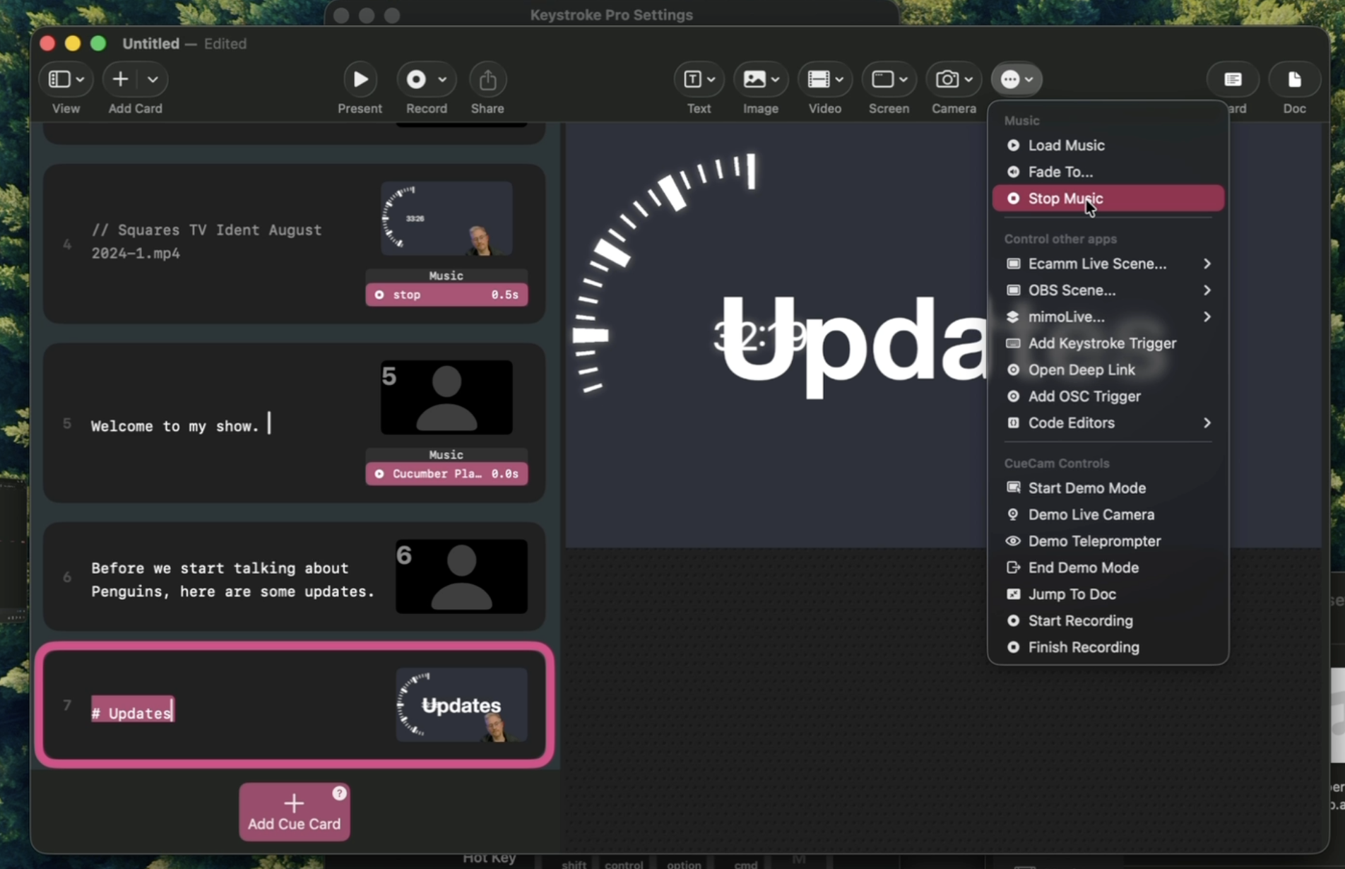The height and width of the screenshot is (869, 1345).
Task: Click the Camera toolbar icon
Action: point(947,79)
